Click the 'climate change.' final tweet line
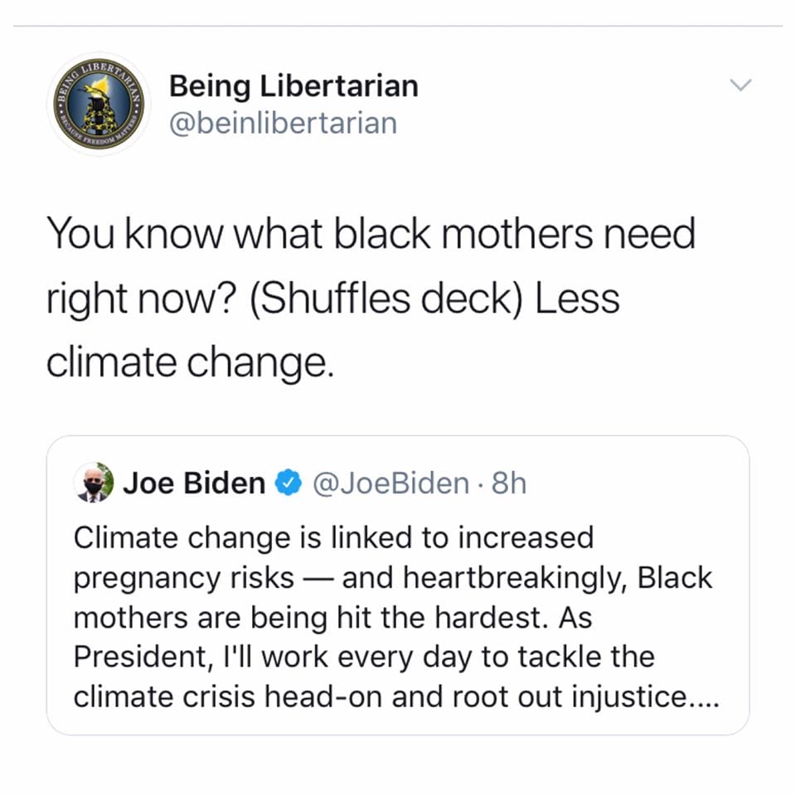The height and width of the screenshot is (796, 796). (x=190, y=363)
